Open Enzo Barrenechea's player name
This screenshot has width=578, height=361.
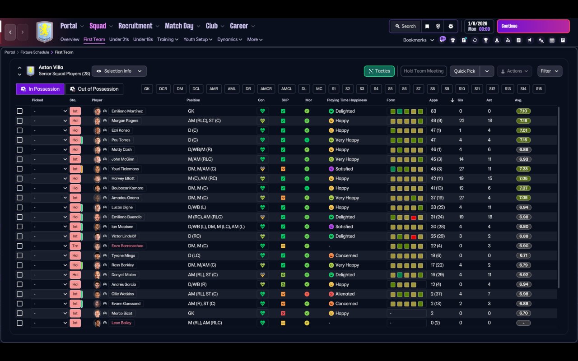point(128,246)
